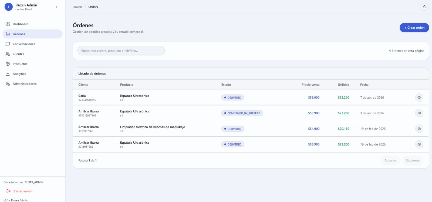Click the Dashboard grid icon
The width and height of the screenshot is (432, 202).
(x=8, y=24)
